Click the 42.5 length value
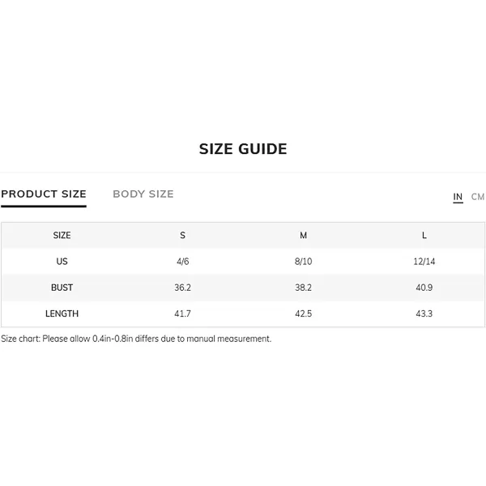486x486 pixels. click(303, 313)
